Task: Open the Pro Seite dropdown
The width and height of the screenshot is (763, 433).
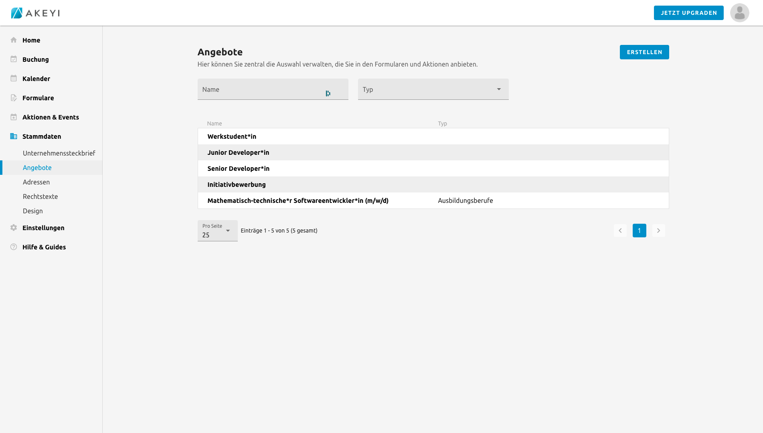Action: click(217, 231)
